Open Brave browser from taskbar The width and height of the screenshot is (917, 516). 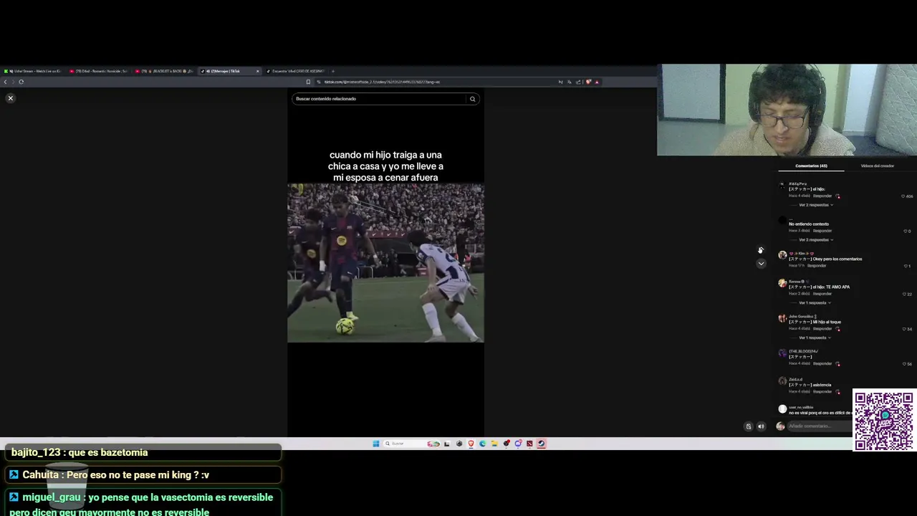(x=471, y=444)
